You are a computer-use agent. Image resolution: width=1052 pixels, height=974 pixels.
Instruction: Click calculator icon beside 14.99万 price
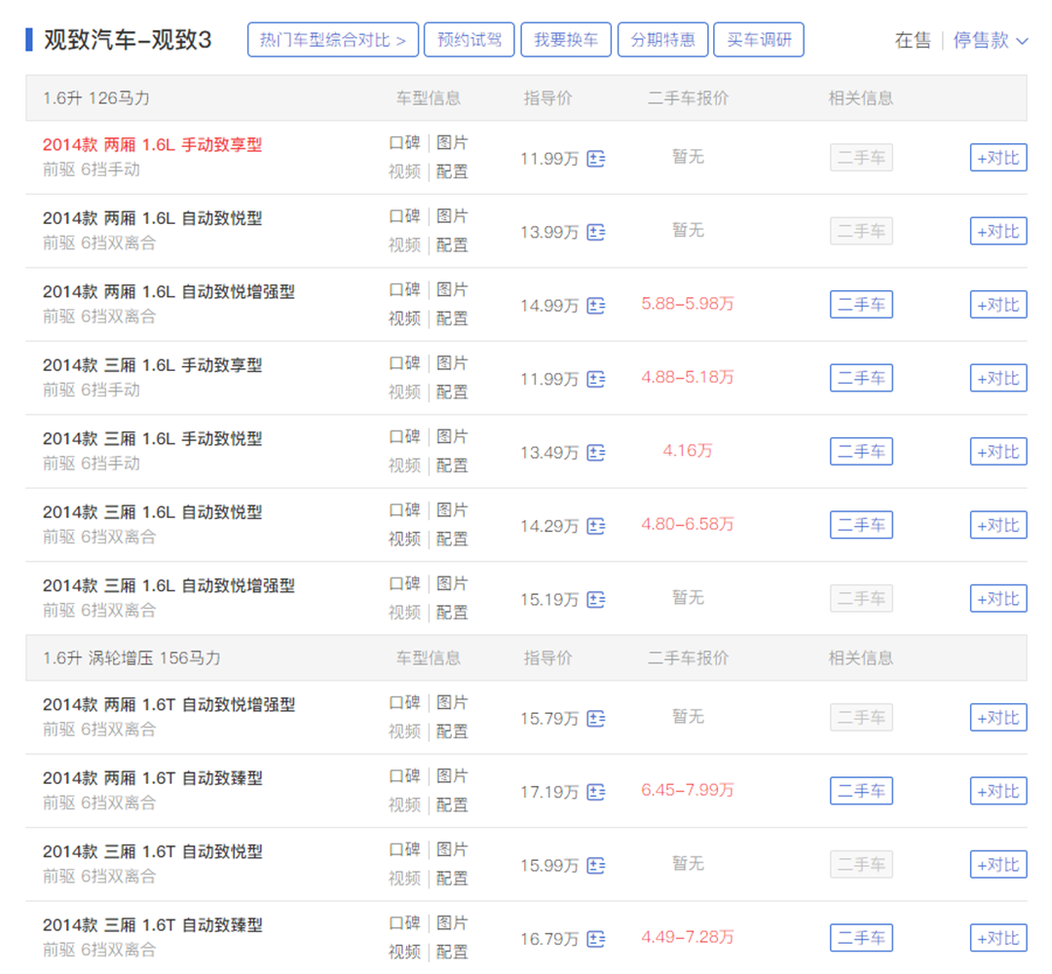[596, 306]
